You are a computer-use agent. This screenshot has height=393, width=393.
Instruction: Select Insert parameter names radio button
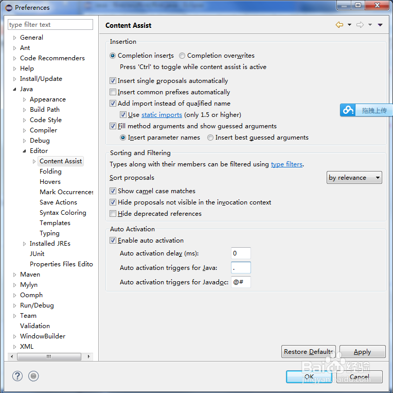coord(123,138)
